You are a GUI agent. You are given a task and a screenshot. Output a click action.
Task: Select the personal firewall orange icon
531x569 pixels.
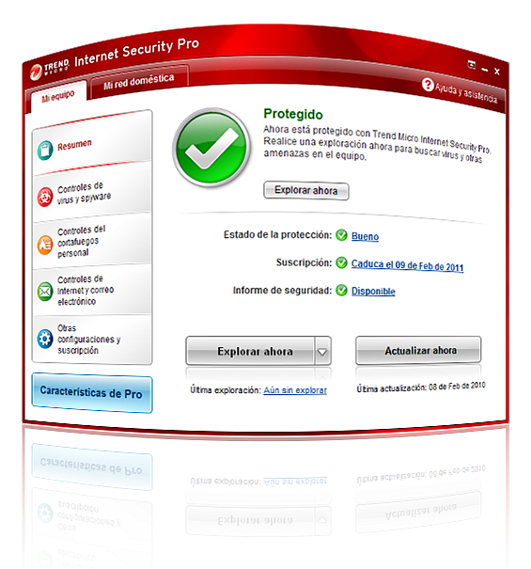(45, 245)
